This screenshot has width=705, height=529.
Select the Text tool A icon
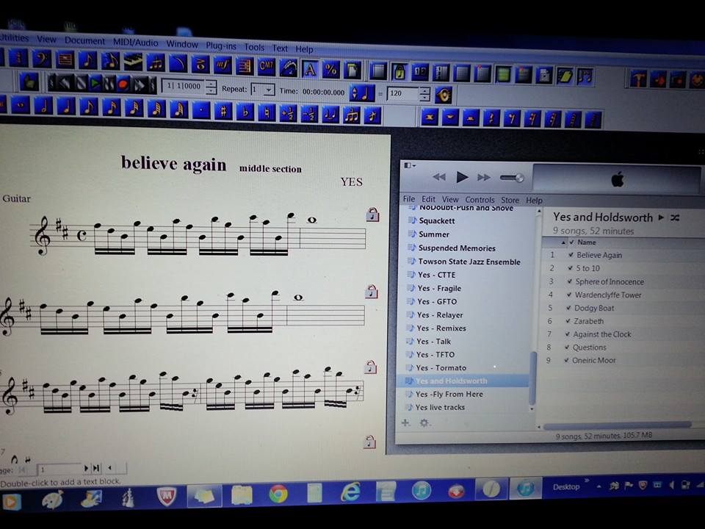(x=310, y=69)
